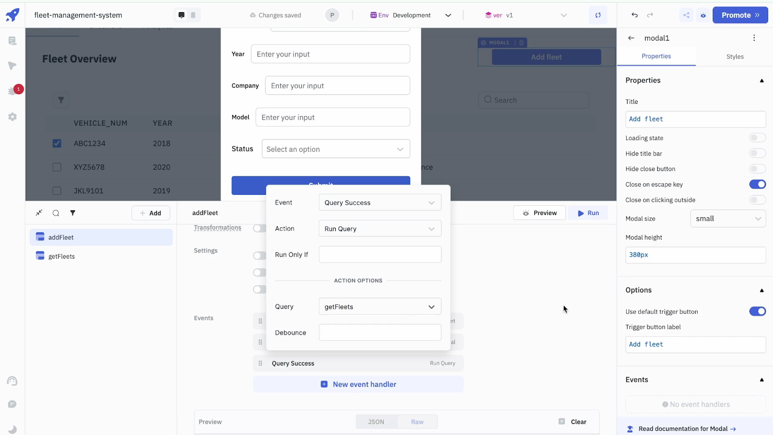
Task: Uncheck the ABC1234 vehicle row checkbox
Action: pyautogui.click(x=57, y=143)
